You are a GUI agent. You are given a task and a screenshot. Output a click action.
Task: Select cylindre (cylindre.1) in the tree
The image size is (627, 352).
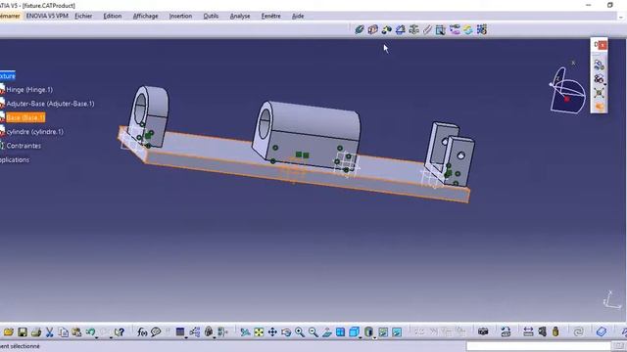coord(35,132)
